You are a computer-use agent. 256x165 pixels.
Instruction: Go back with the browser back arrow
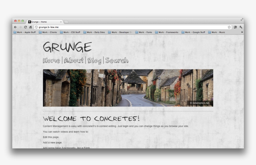[x=15, y=27]
